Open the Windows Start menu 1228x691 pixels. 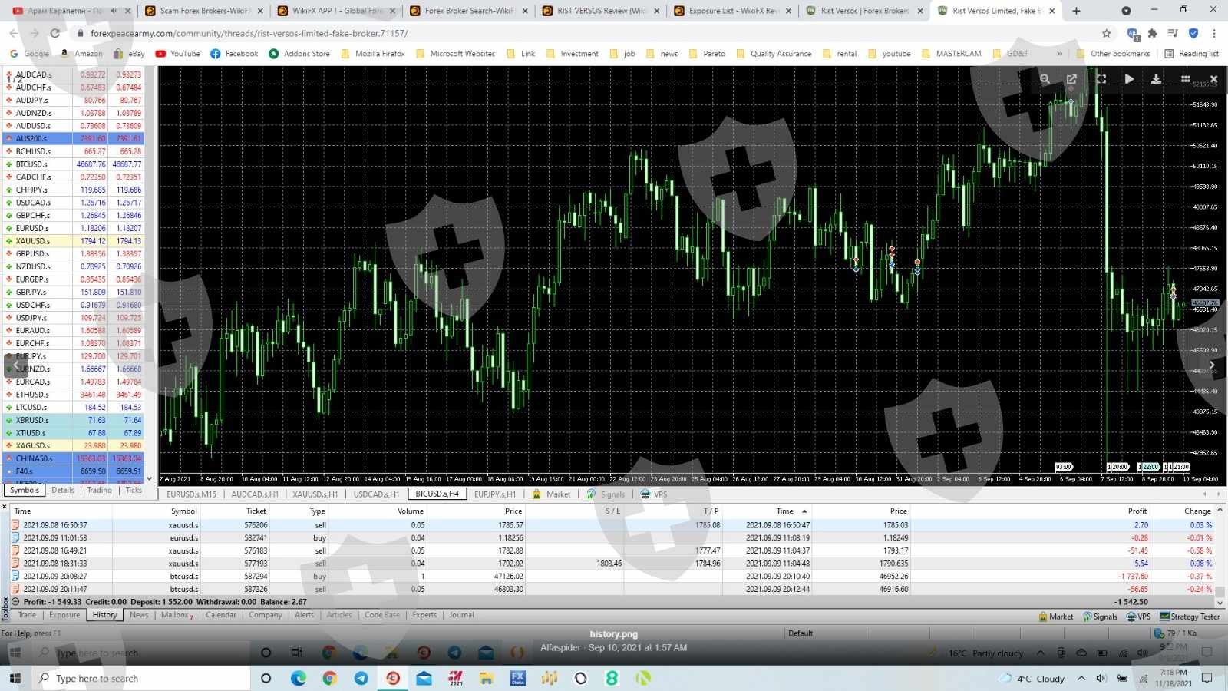[x=15, y=678]
